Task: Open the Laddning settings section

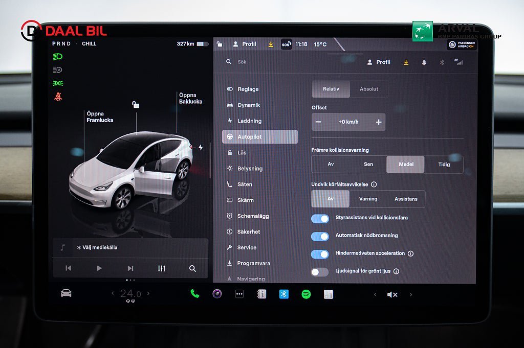Action: point(249,121)
